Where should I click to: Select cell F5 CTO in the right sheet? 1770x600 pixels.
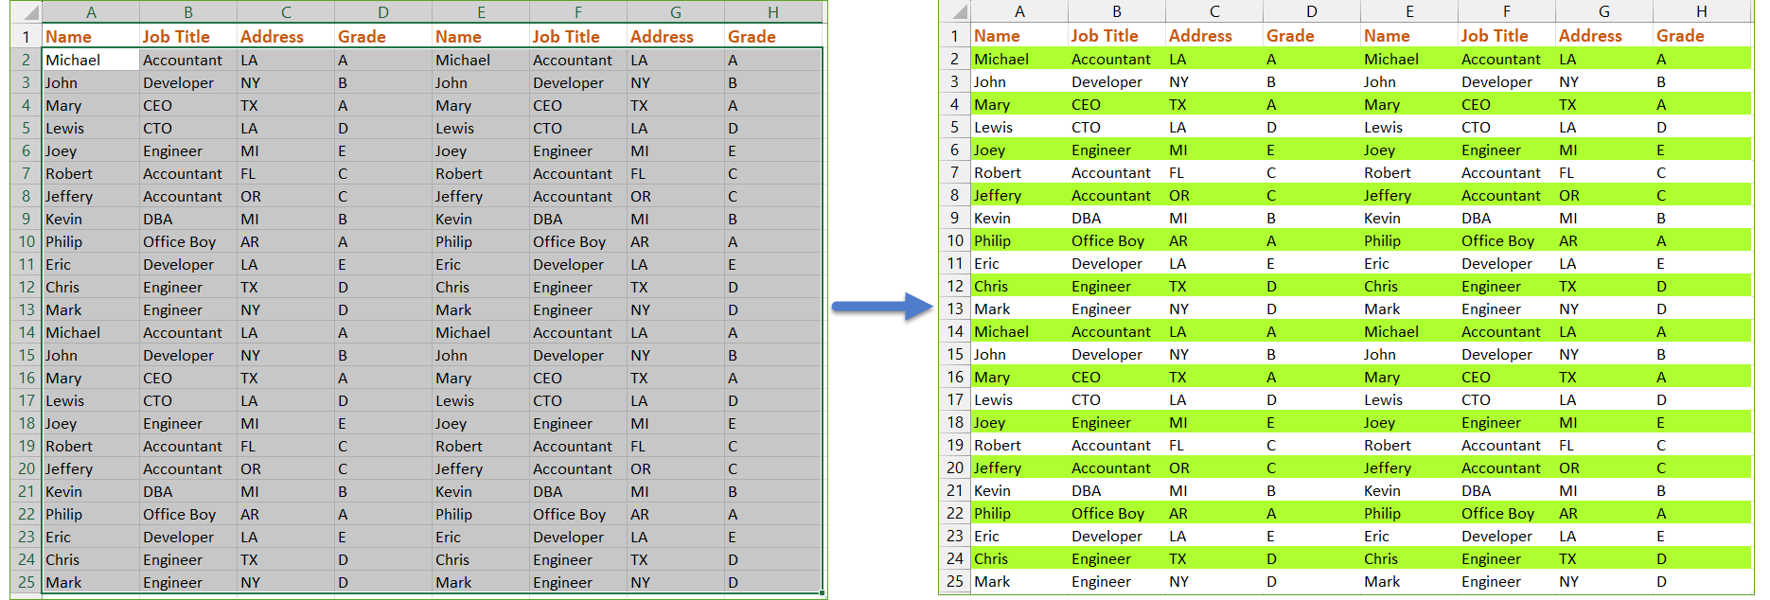tap(1507, 127)
